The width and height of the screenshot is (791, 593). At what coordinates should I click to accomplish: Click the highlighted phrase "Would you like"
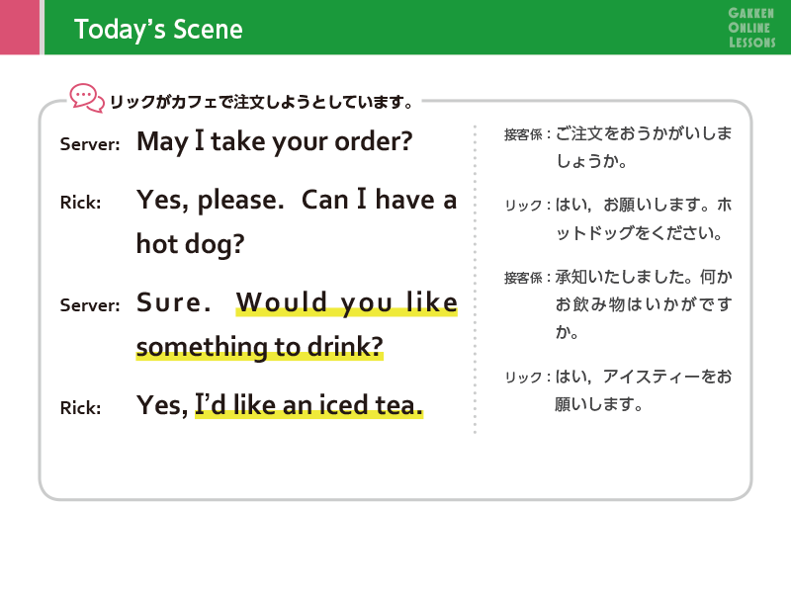[x=347, y=302]
